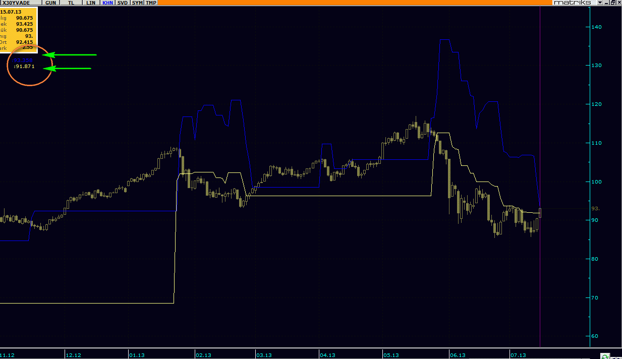Click the 80 label on the price axis
622x359 pixels.
pos(595,259)
